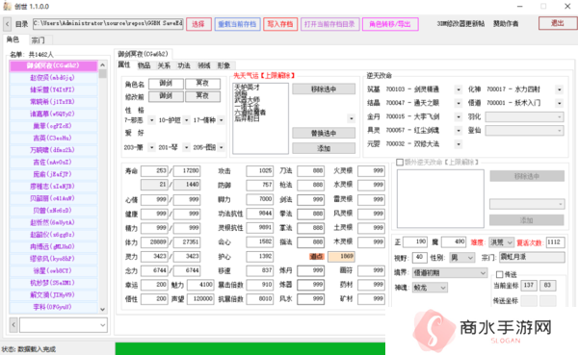This screenshot has width=578, height=355.
Task: Click the 寿命 current value field
Action: [x=154, y=171]
